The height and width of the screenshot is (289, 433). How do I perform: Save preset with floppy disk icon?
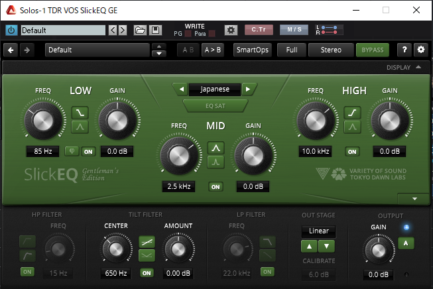[x=155, y=30]
